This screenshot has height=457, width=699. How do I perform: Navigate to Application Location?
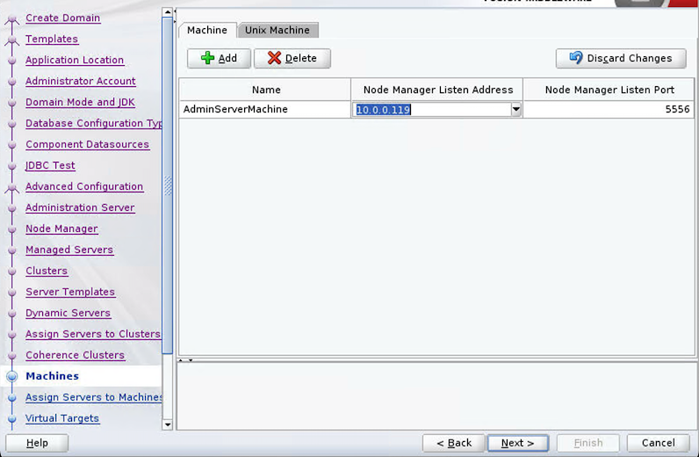click(x=75, y=60)
